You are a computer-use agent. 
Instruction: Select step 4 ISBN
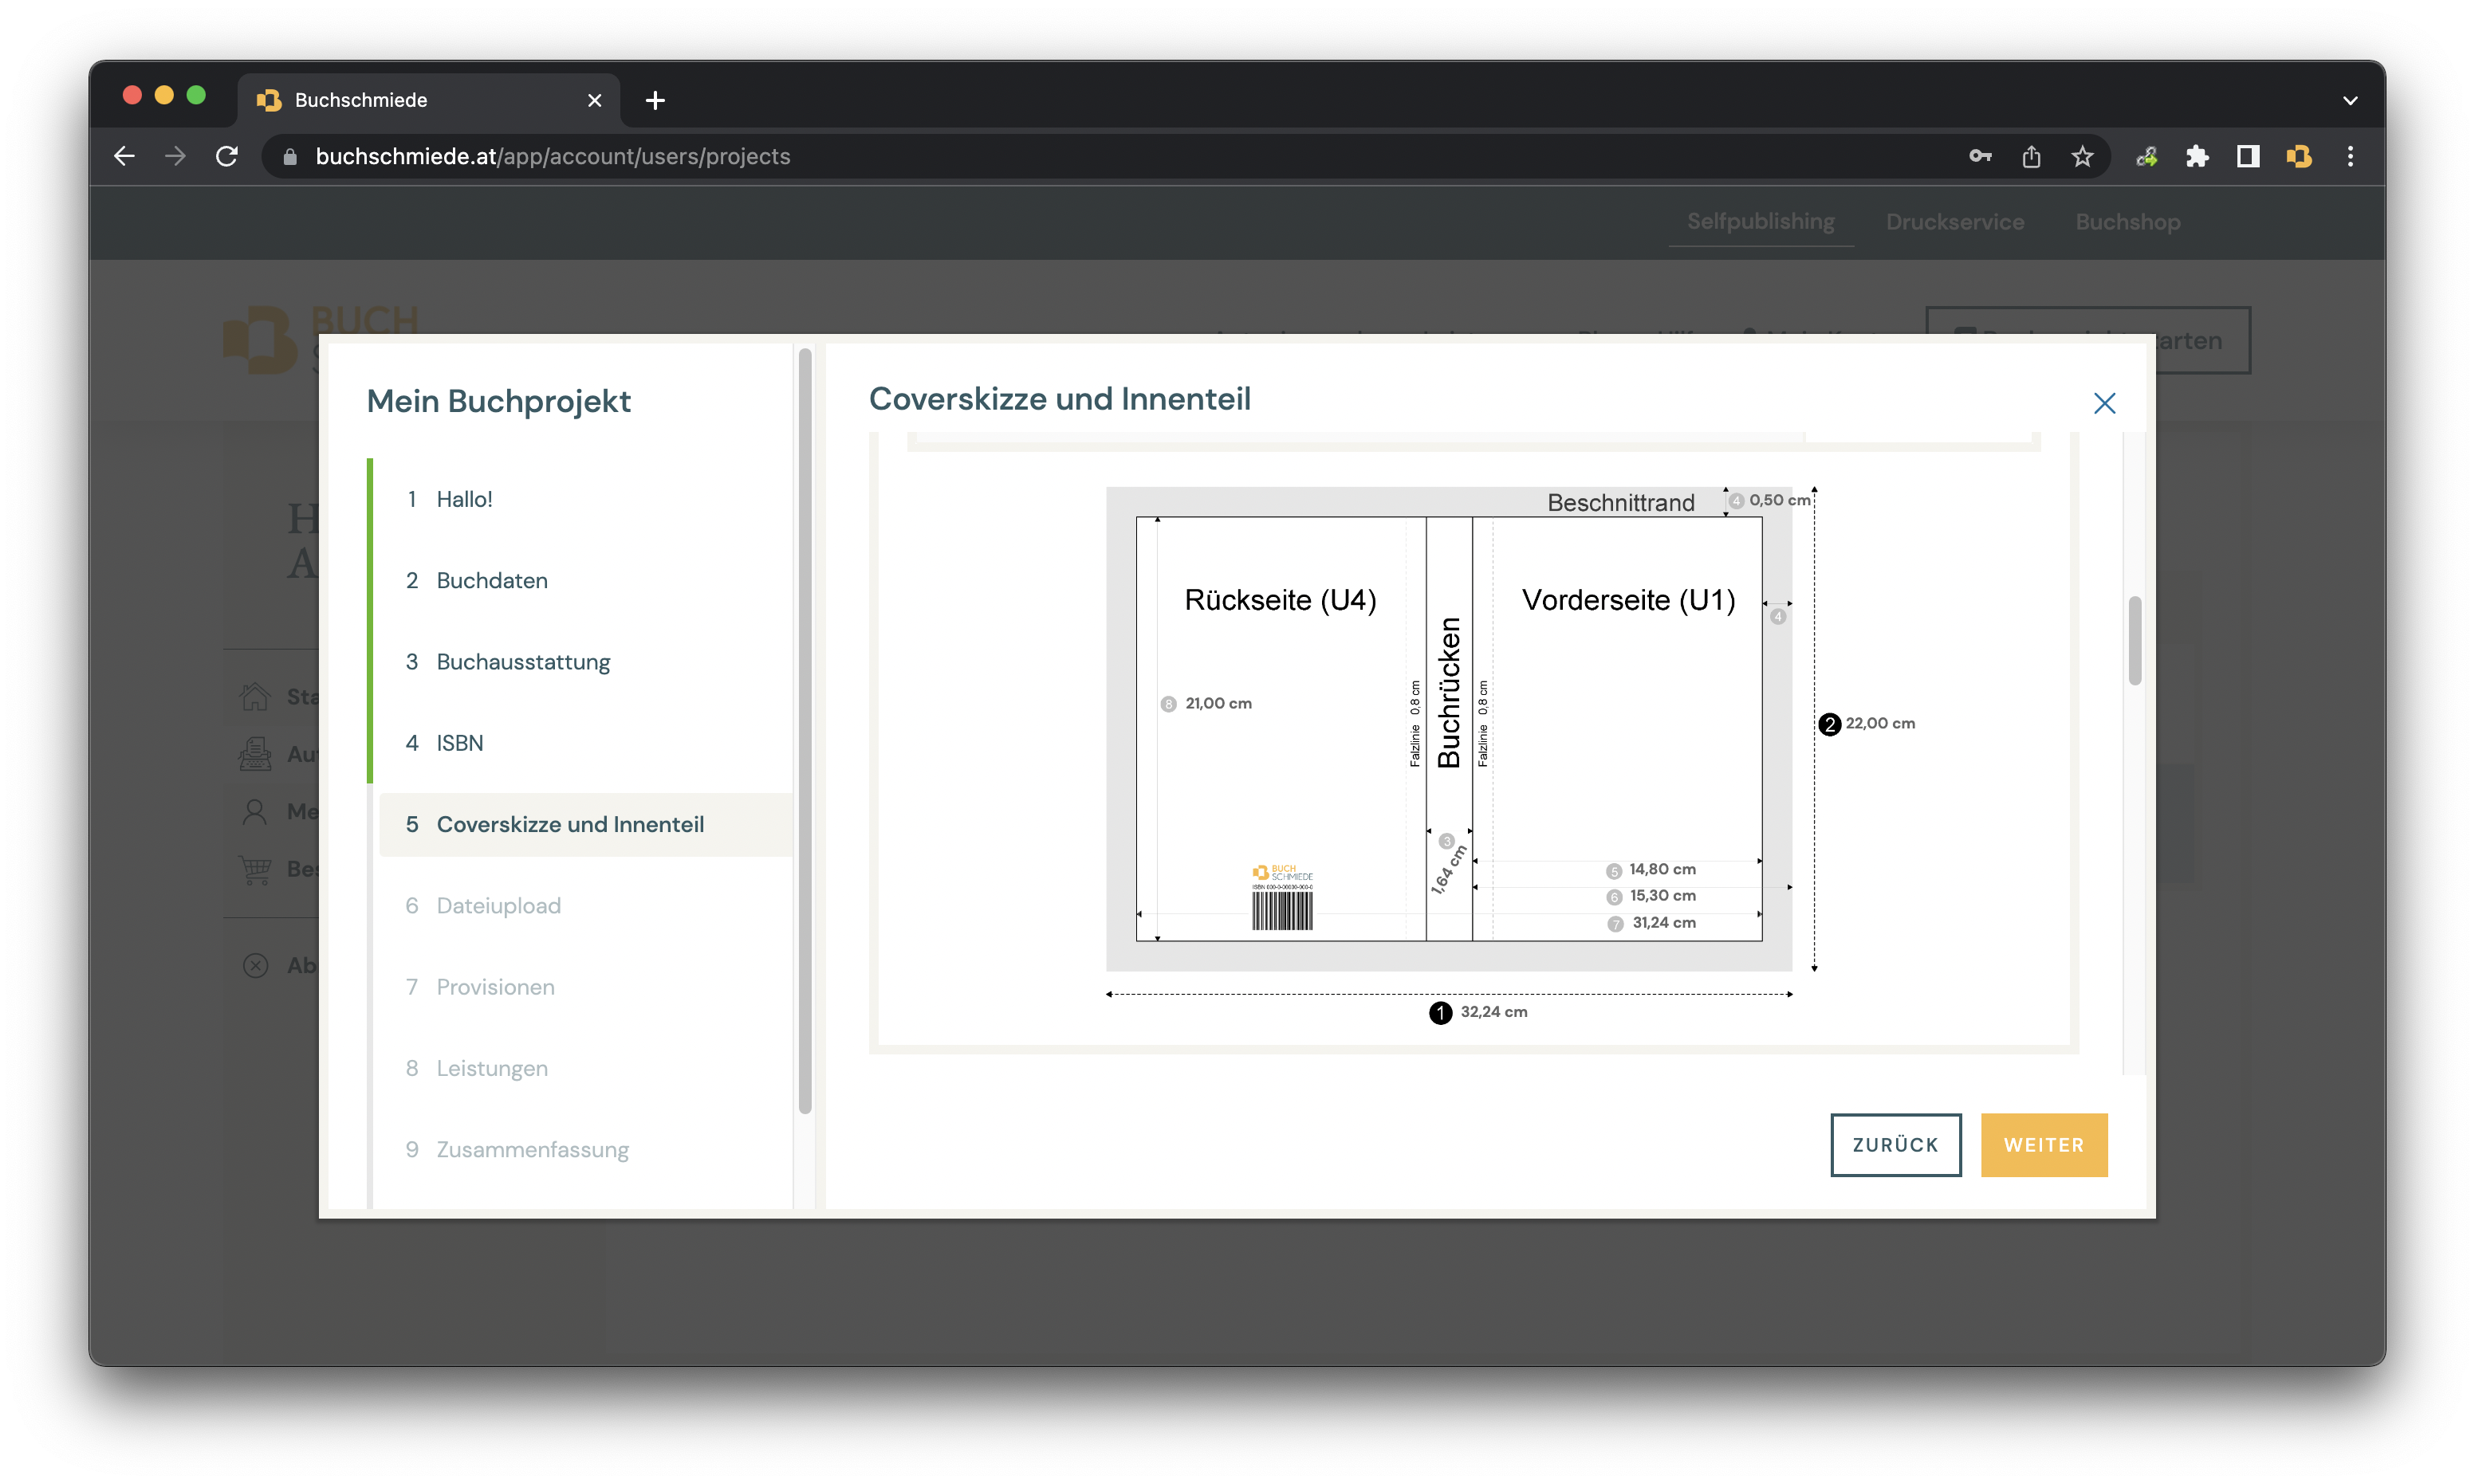(459, 743)
